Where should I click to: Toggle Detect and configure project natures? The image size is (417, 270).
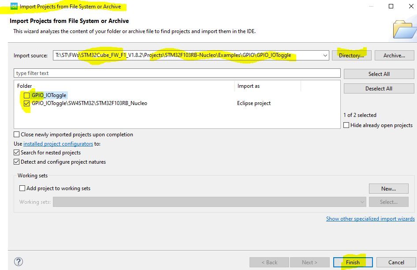point(16,161)
